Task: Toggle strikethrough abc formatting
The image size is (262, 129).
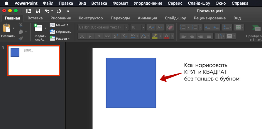Action: pyautogui.click(x=108, y=36)
